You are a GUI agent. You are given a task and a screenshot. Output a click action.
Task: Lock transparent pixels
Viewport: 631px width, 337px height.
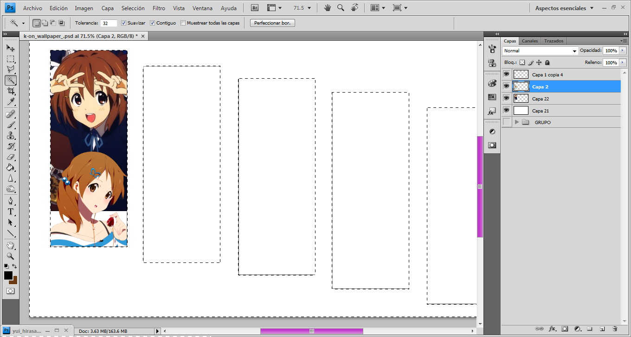click(x=522, y=62)
